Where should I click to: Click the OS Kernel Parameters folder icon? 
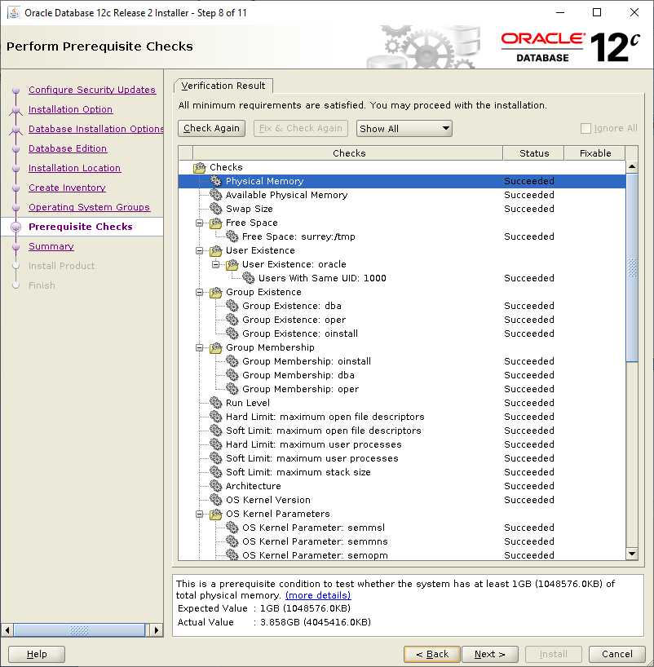[x=216, y=514]
